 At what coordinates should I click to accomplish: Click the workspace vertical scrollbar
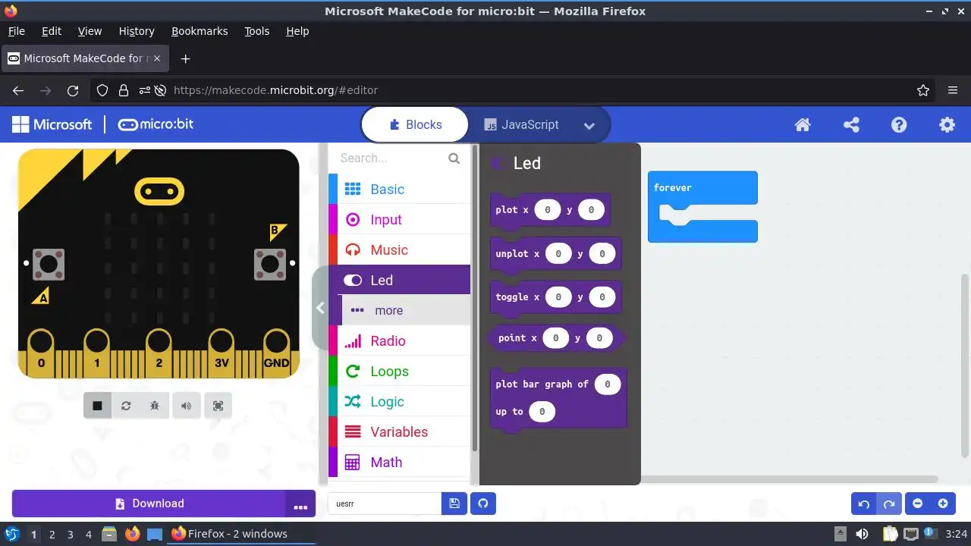coord(966,364)
